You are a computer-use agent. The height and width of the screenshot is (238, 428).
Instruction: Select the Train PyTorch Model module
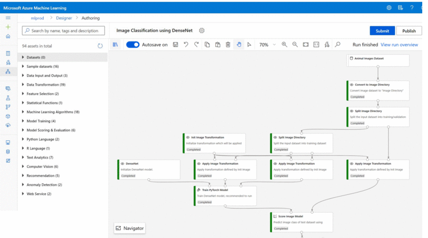(225, 196)
